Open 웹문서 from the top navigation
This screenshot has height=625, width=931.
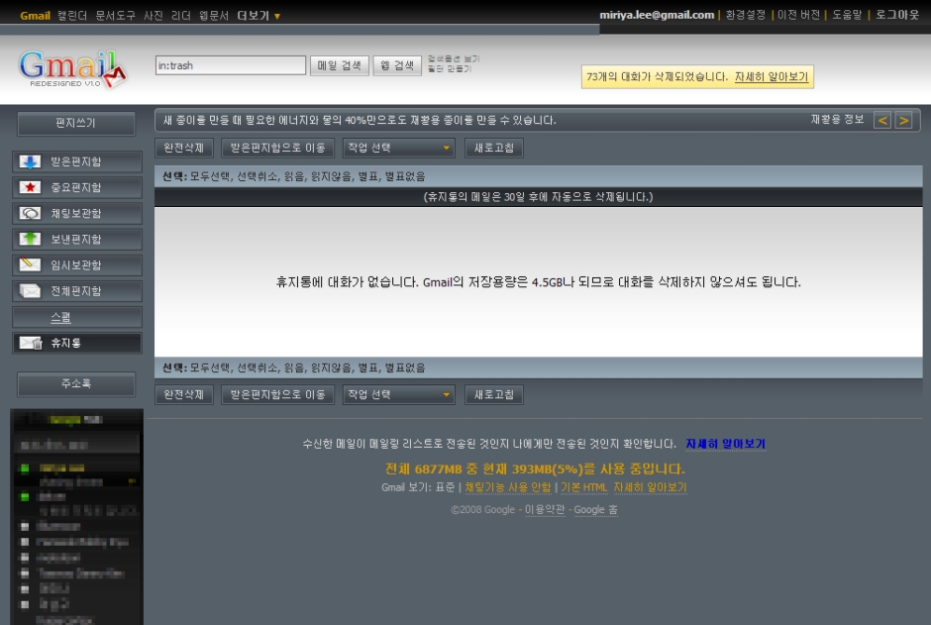[213, 16]
